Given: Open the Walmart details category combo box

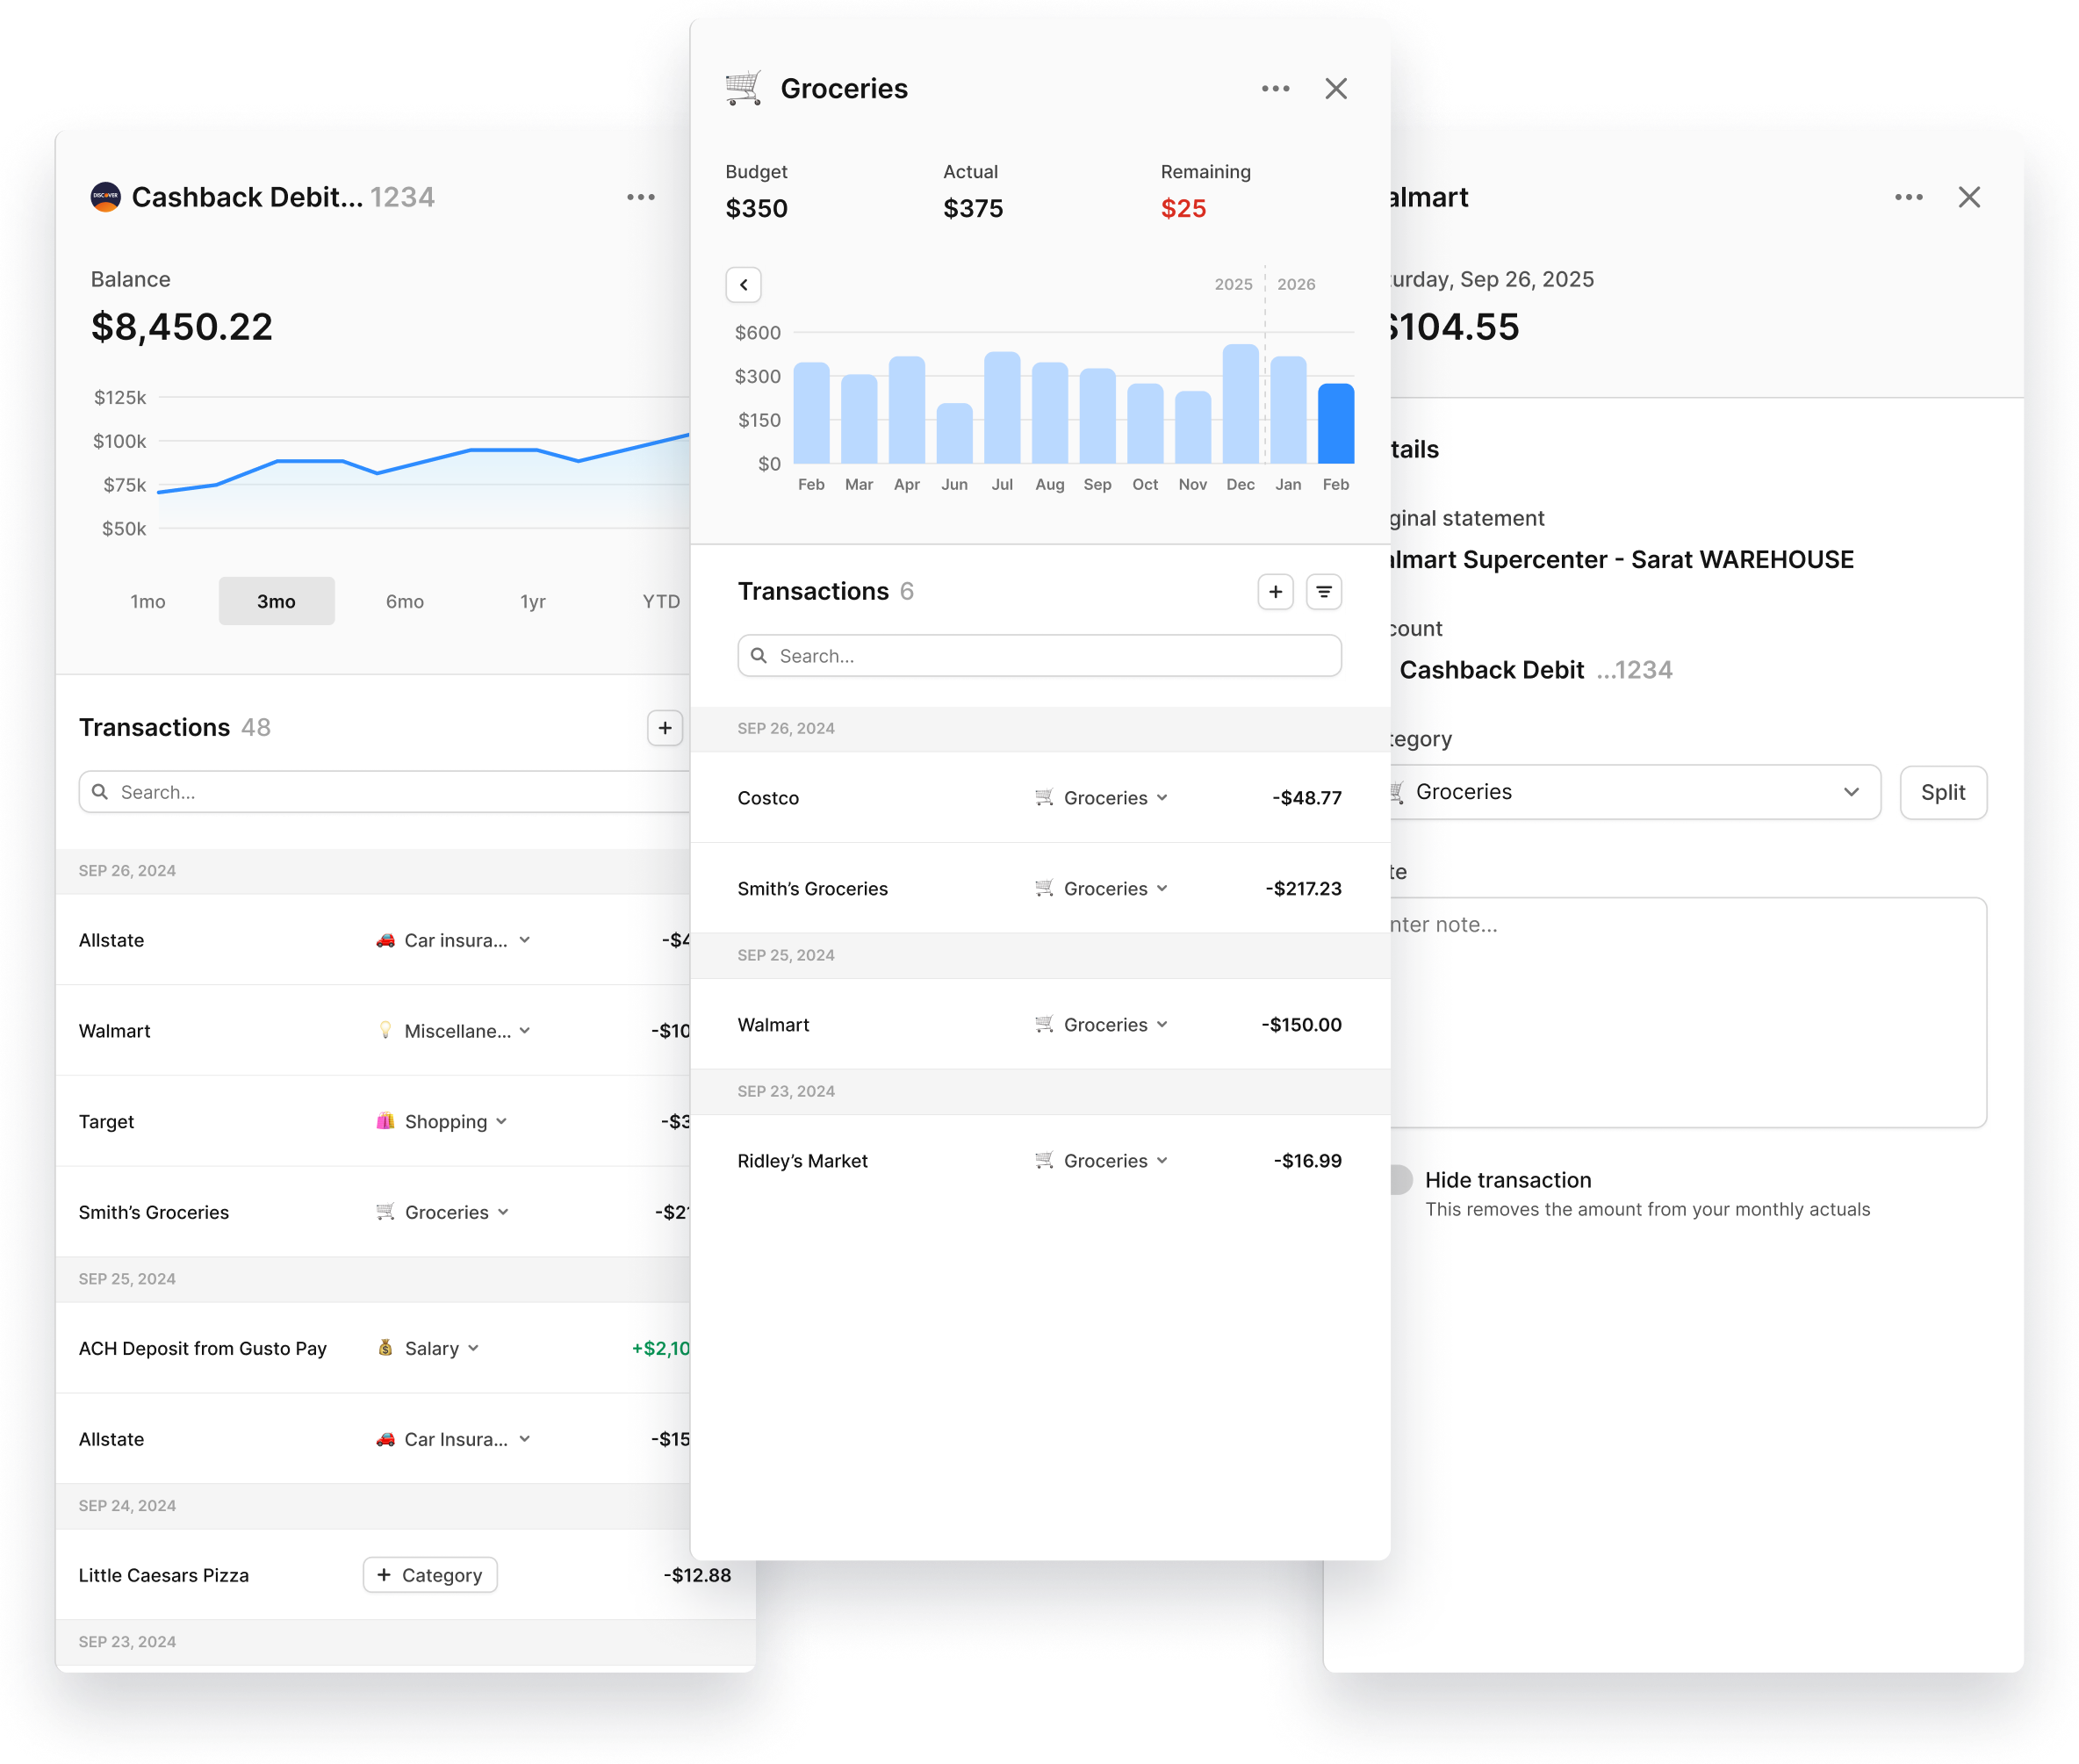Looking at the screenshot, I should 1630,792.
